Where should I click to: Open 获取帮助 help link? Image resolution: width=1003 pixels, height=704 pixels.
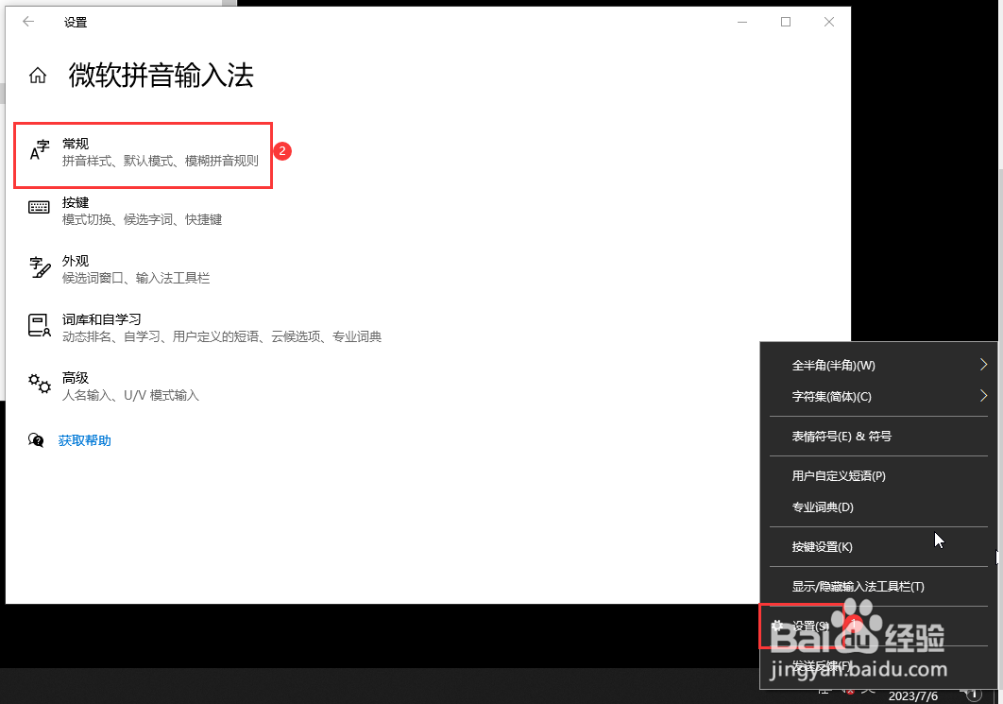[x=84, y=440]
